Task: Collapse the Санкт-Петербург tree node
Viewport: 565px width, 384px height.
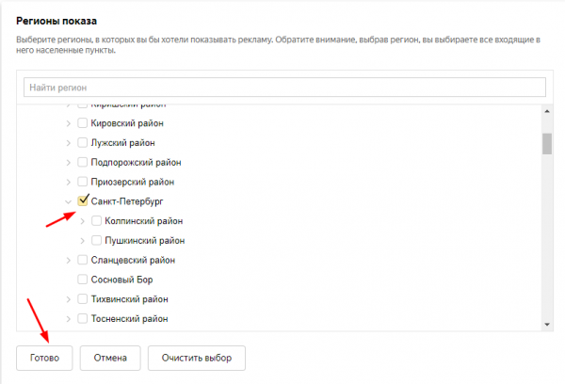Action: (68, 201)
